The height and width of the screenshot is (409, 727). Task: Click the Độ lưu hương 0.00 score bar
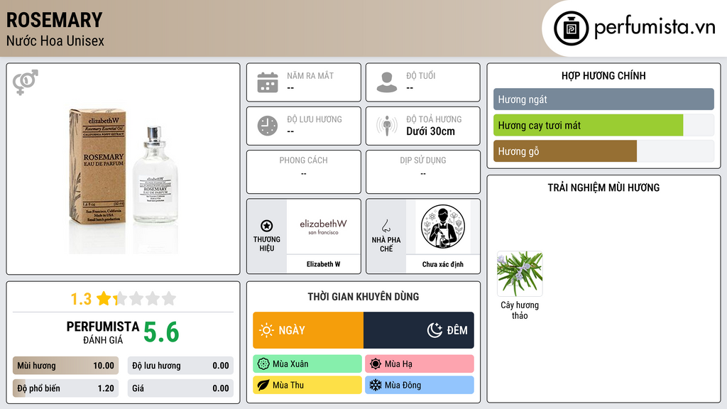(180, 366)
